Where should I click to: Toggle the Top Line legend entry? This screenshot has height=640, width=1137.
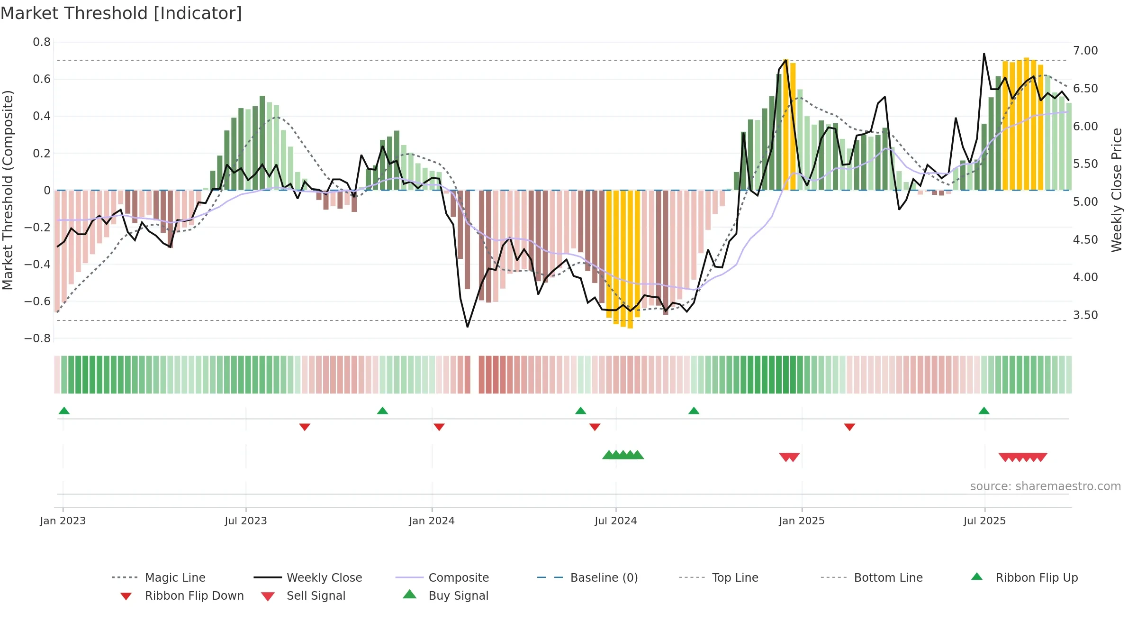tap(718, 577)
